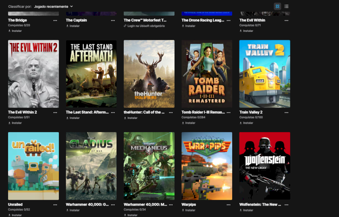
Task: Install Wolfenstein: The New Order
Action: [246, 210]
